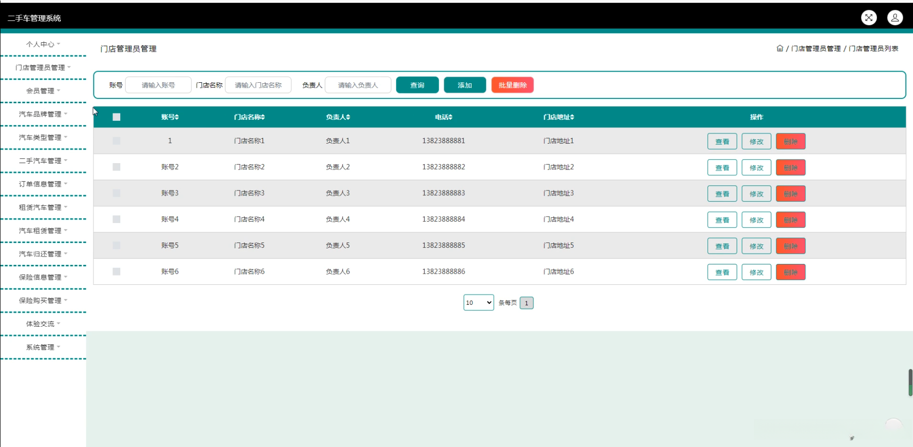Sort by 账号 column arrows

177,117
